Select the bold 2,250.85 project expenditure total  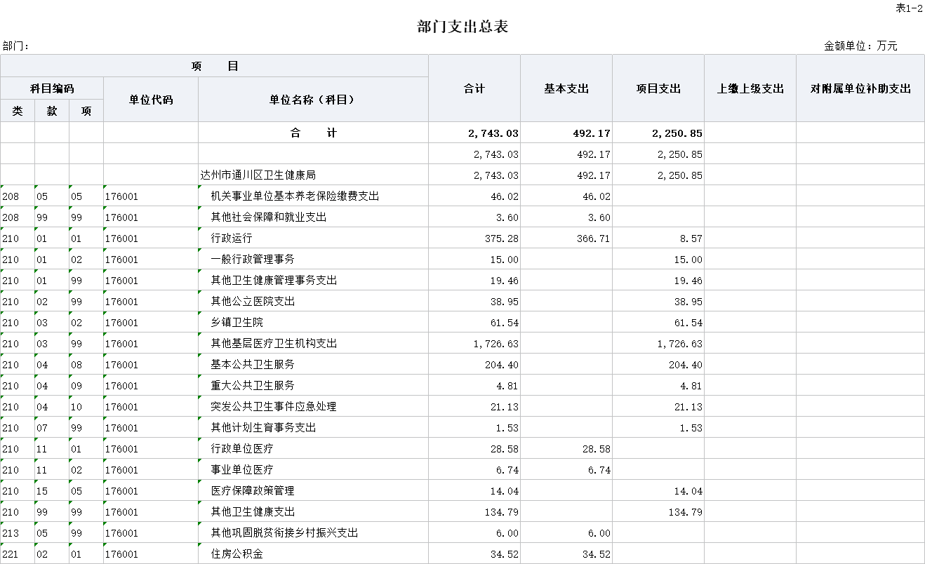(677, 133)
